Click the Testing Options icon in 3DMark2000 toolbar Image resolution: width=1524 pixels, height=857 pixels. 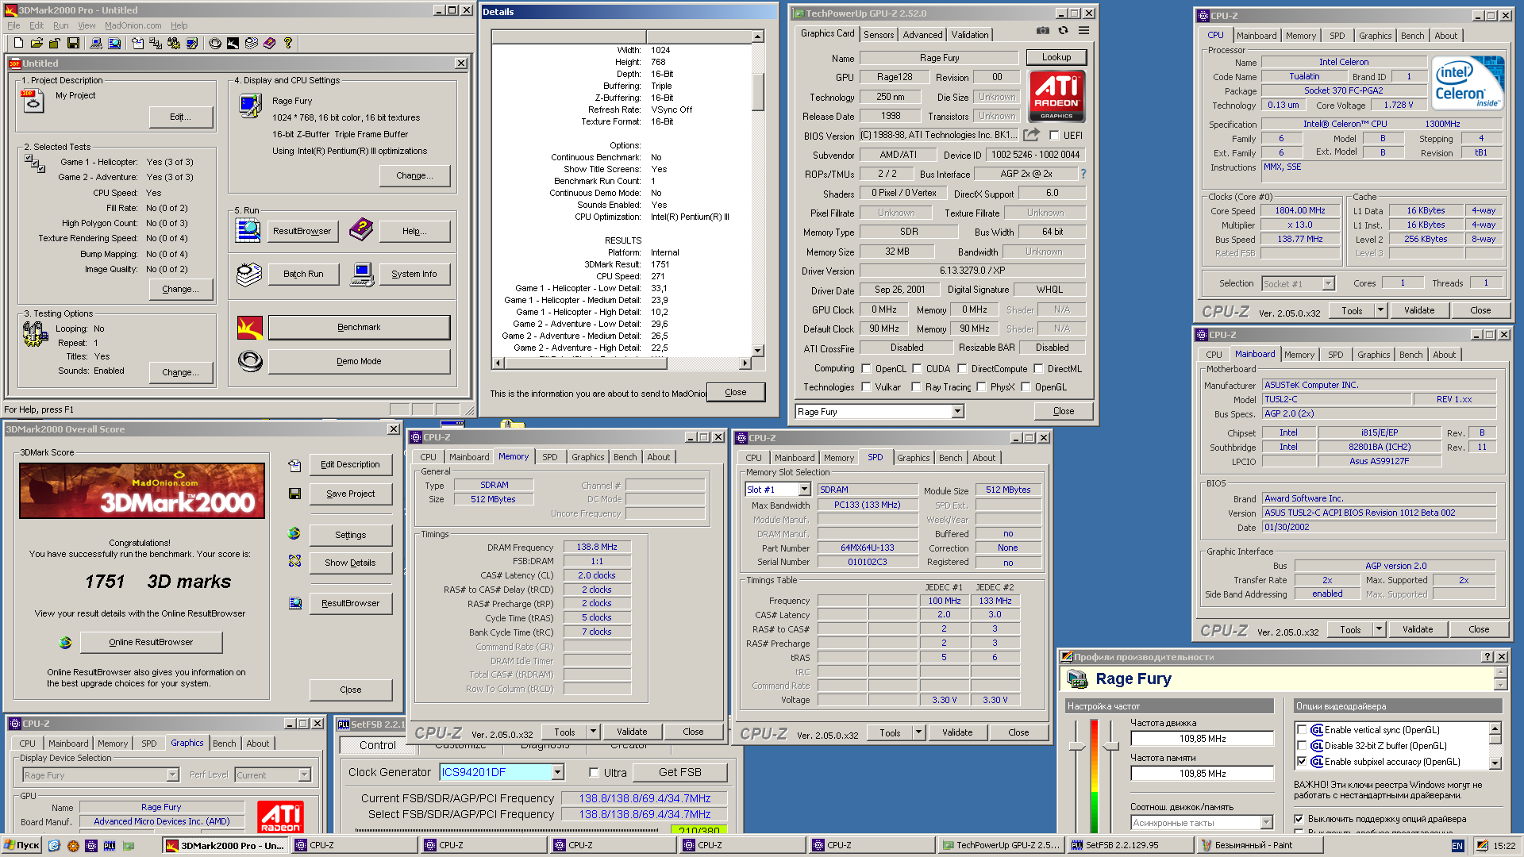coord(174,43)
